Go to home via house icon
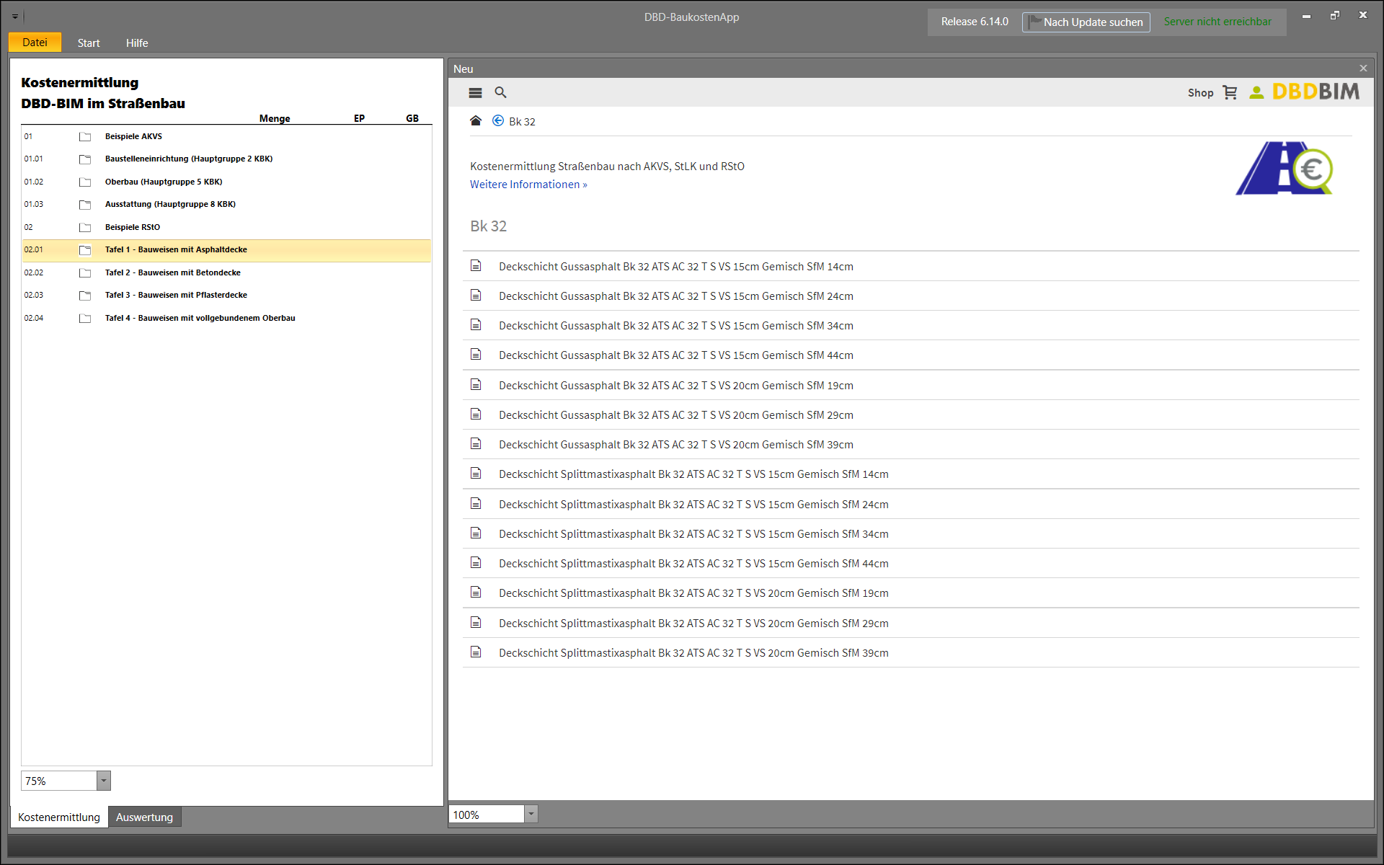 476,120
